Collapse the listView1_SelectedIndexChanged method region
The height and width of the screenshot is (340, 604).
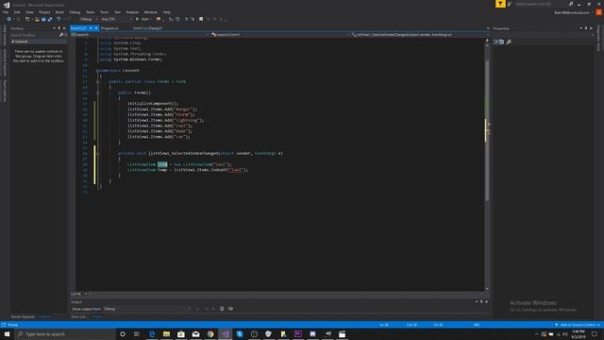(97, 153)
